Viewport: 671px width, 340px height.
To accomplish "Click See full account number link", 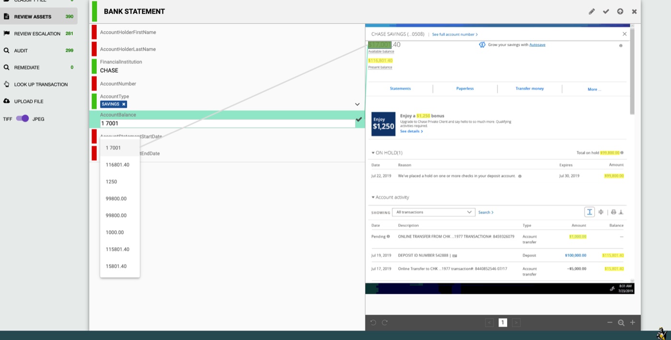I will [455, 34].
